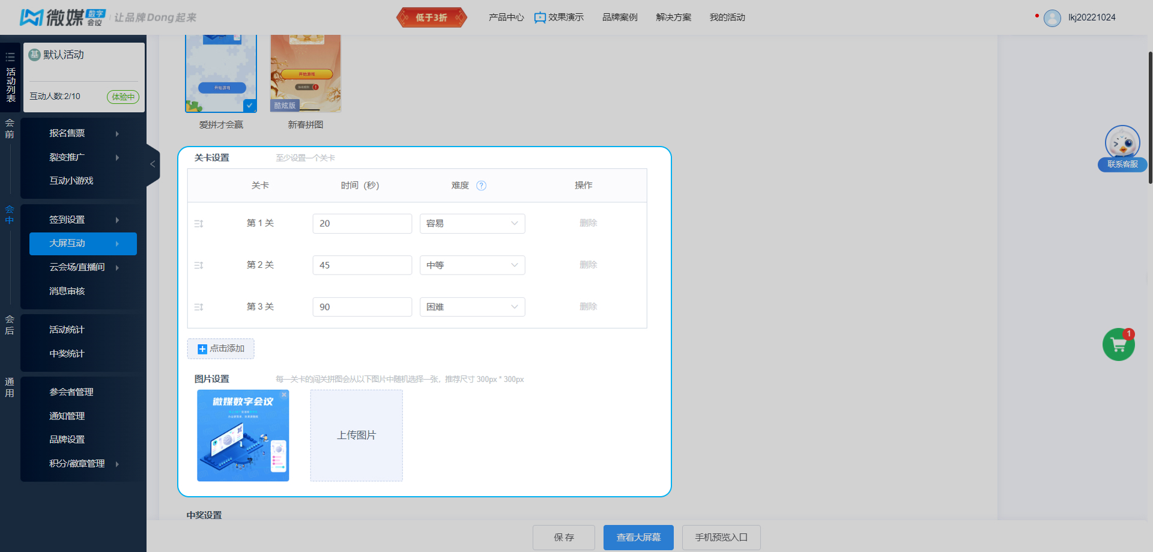The image size is (1153, 552).
Task: Click the 低于3折 promotion badge
Action: pos(431,17)
